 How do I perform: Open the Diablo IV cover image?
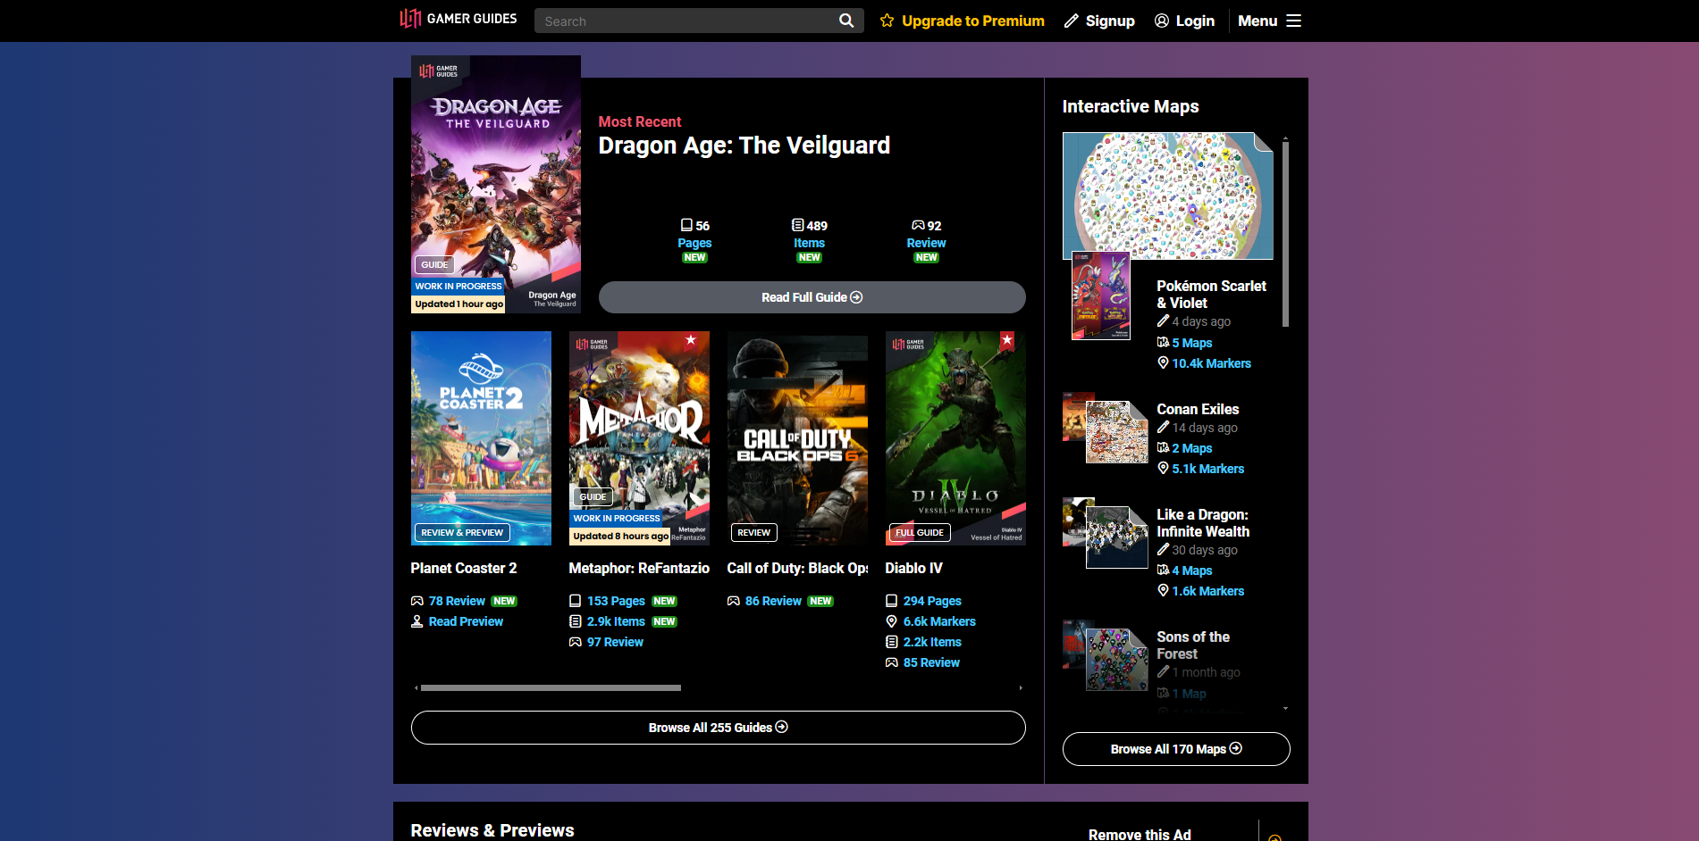tap(955, 438)
